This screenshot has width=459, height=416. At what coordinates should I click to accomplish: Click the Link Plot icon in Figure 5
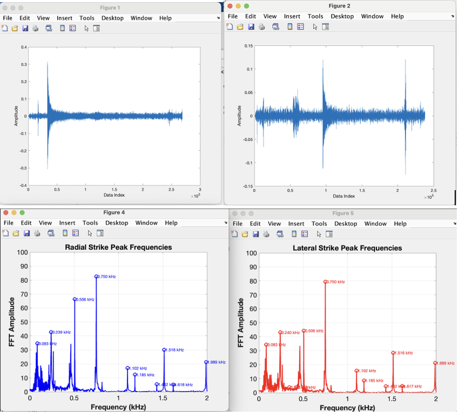[280, 234]
